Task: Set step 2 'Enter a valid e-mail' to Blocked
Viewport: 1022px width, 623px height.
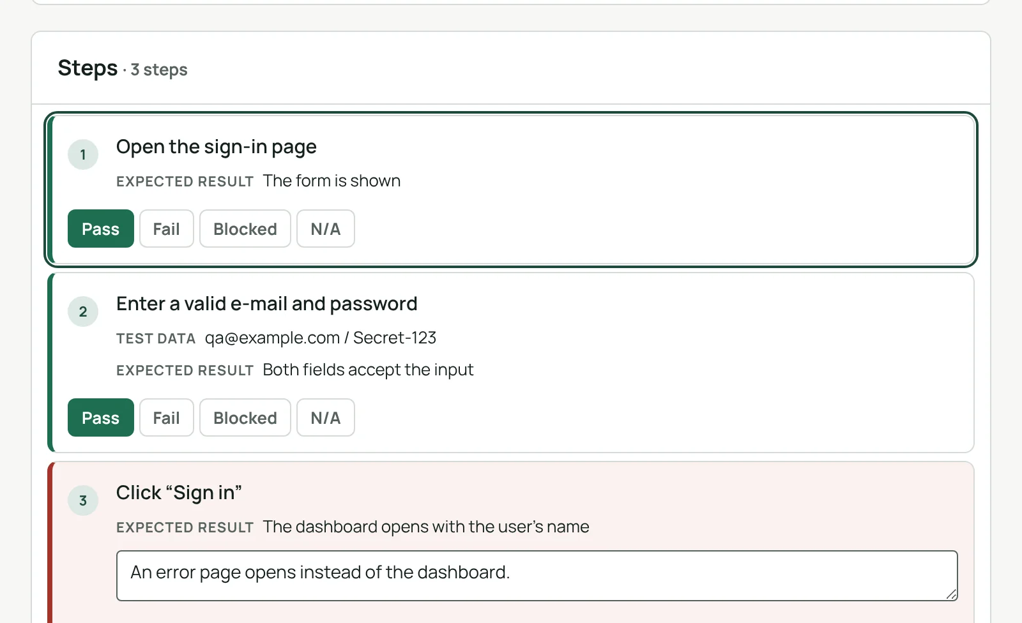Action: (x=245, y=417)
